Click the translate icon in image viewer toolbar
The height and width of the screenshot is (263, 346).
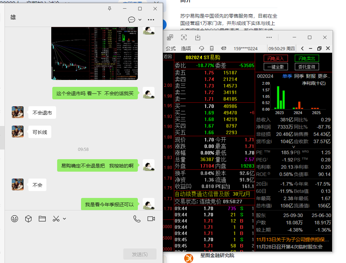click(170, 37)
